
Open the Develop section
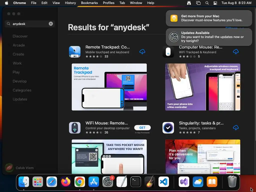click(x=19, y=81)
